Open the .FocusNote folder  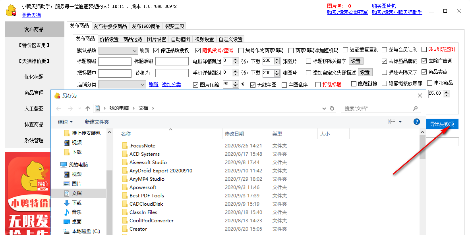tap(142, 146)
